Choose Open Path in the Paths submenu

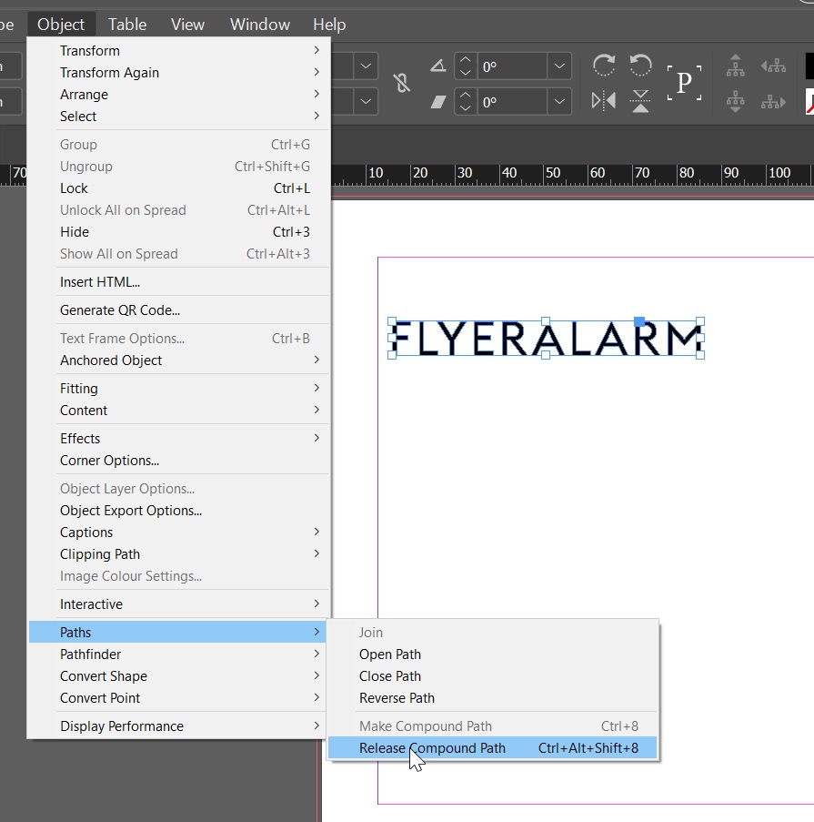coord(389,654)
